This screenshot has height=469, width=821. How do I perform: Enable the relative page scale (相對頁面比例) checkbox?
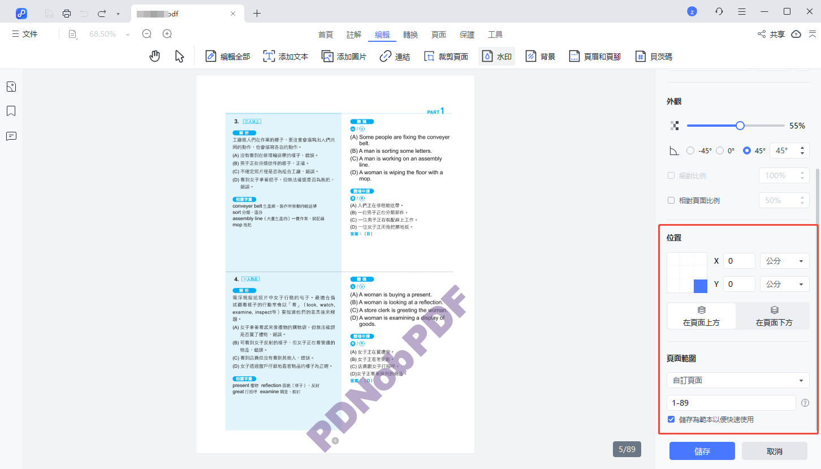[x=671, y=200]
